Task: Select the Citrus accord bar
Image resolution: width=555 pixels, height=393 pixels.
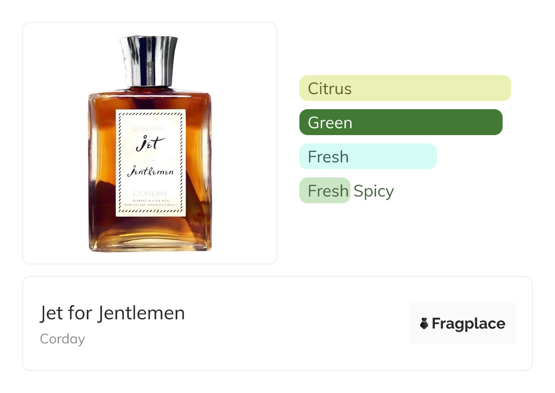Action: point(405,88)
